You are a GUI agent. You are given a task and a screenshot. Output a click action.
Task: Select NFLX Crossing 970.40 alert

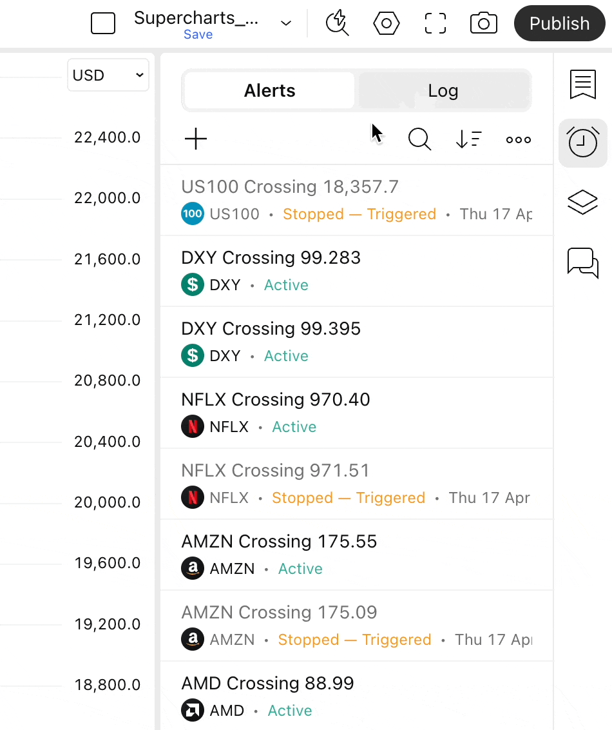[x=357, y=413]
